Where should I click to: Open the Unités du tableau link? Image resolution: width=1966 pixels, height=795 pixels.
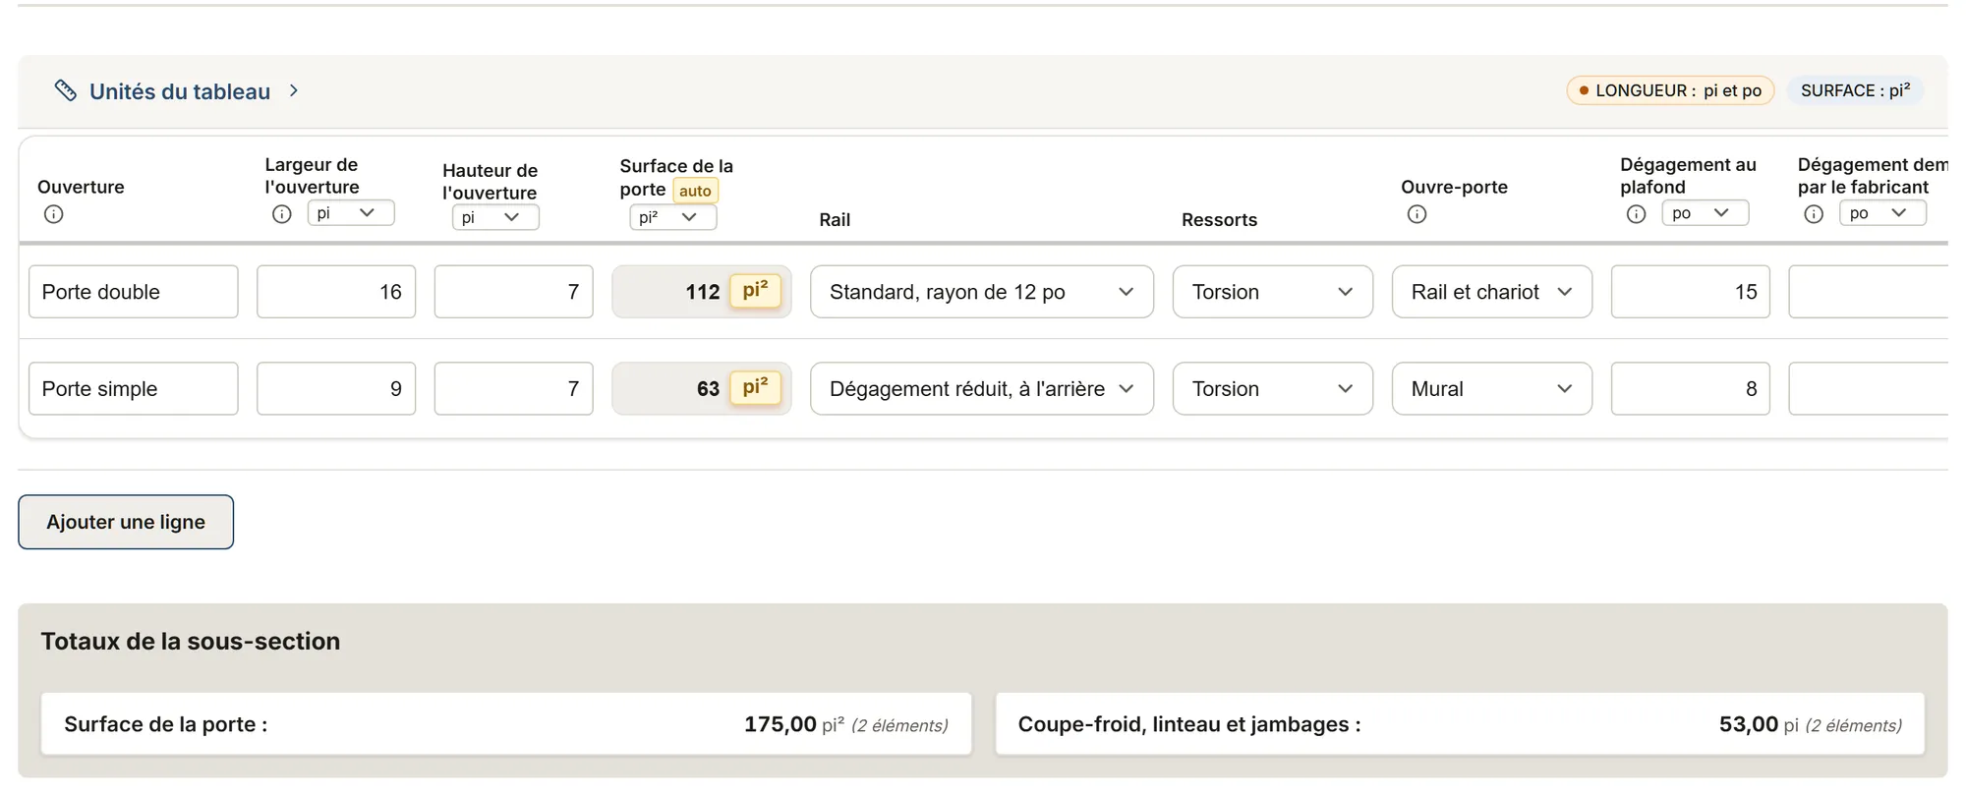[x=180, y=91]
